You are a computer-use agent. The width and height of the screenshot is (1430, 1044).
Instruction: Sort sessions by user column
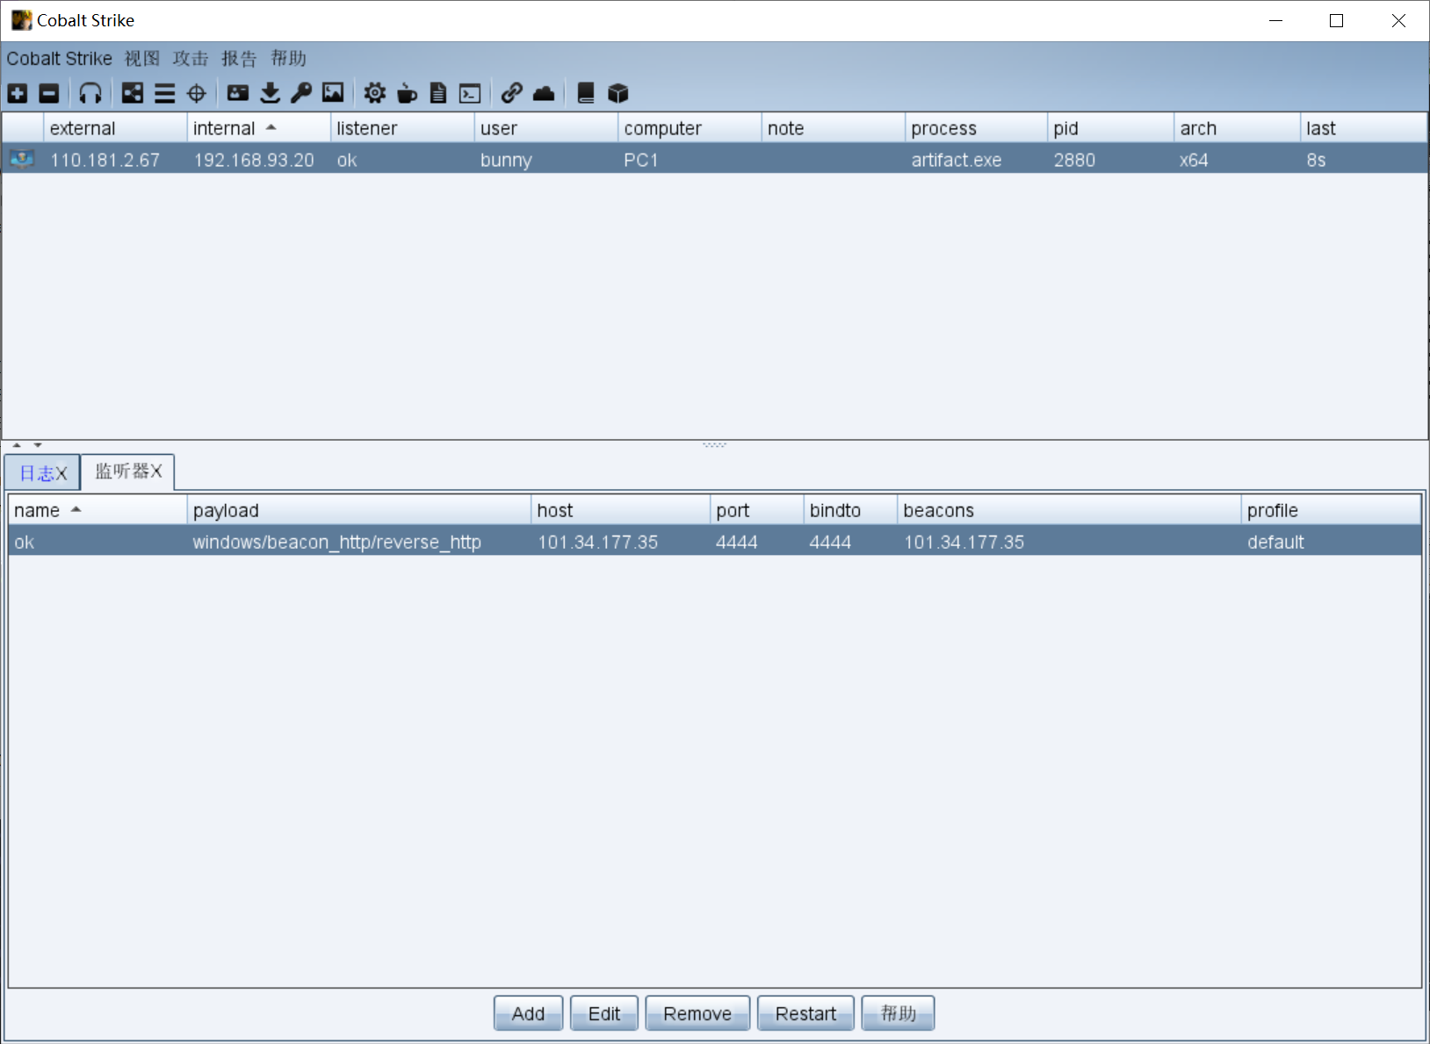click(545, 128)
